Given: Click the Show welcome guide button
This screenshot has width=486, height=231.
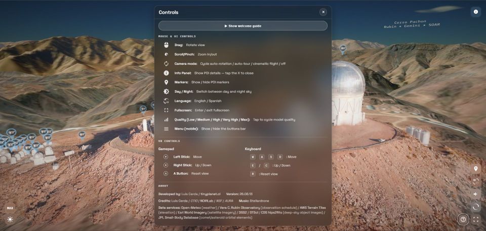Looking at the screenshot, I should pos(242,26).
